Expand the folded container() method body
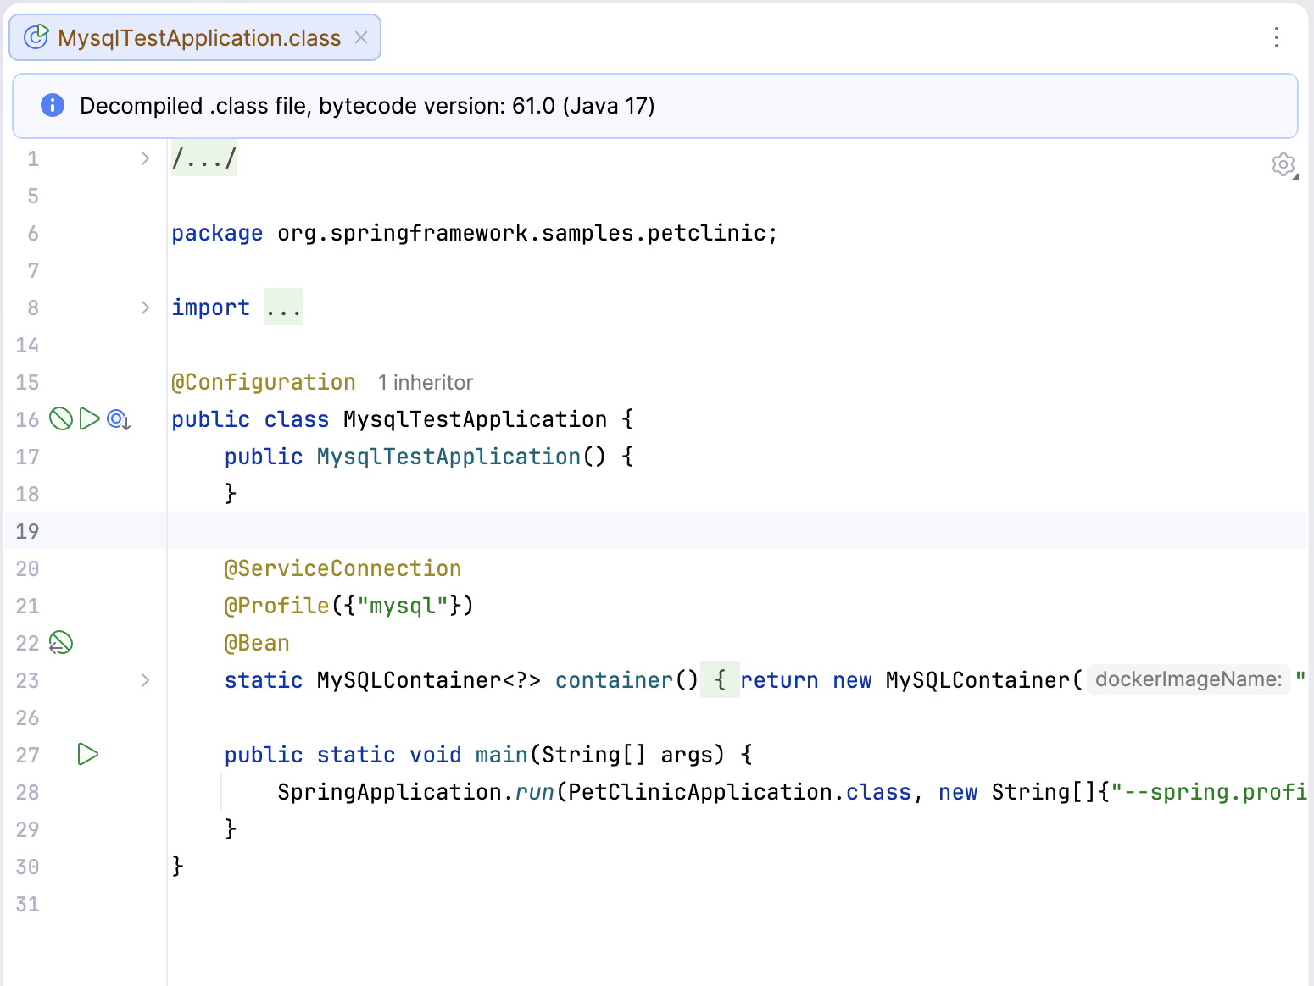 pos(144,680)
